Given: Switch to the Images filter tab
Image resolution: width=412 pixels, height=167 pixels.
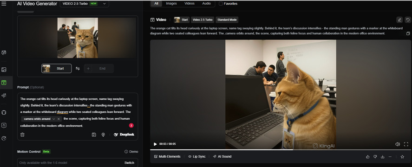Looking at the screenshot, I should (x=171, y=4).
